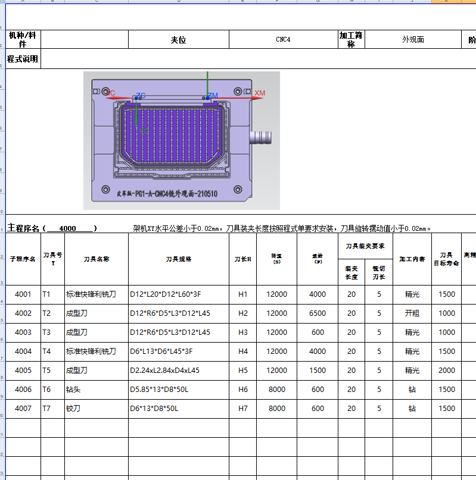
Task: Select the '机种/料件' header cell
Action: (23, 39)
